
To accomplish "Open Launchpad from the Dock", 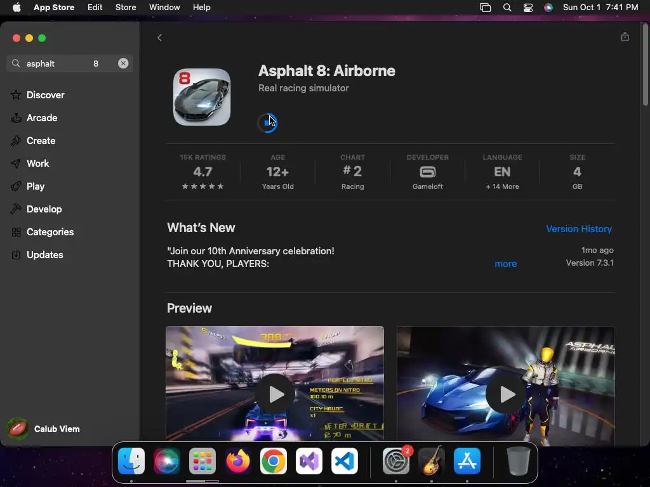I will pos(202,461).
